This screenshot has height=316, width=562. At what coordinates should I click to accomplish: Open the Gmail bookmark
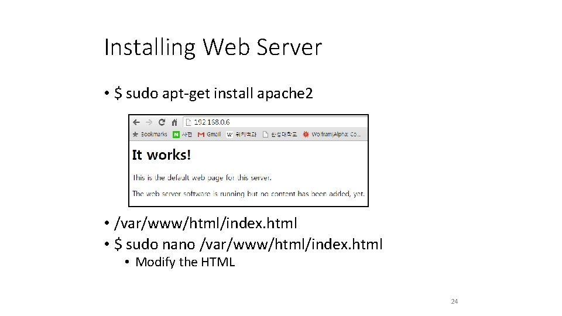click(x=210, y=135)
